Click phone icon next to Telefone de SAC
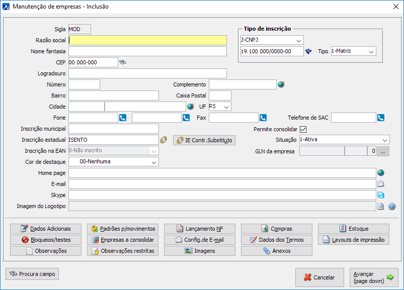 tap(381, 118)
